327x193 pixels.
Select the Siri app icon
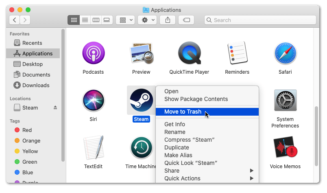94,100
